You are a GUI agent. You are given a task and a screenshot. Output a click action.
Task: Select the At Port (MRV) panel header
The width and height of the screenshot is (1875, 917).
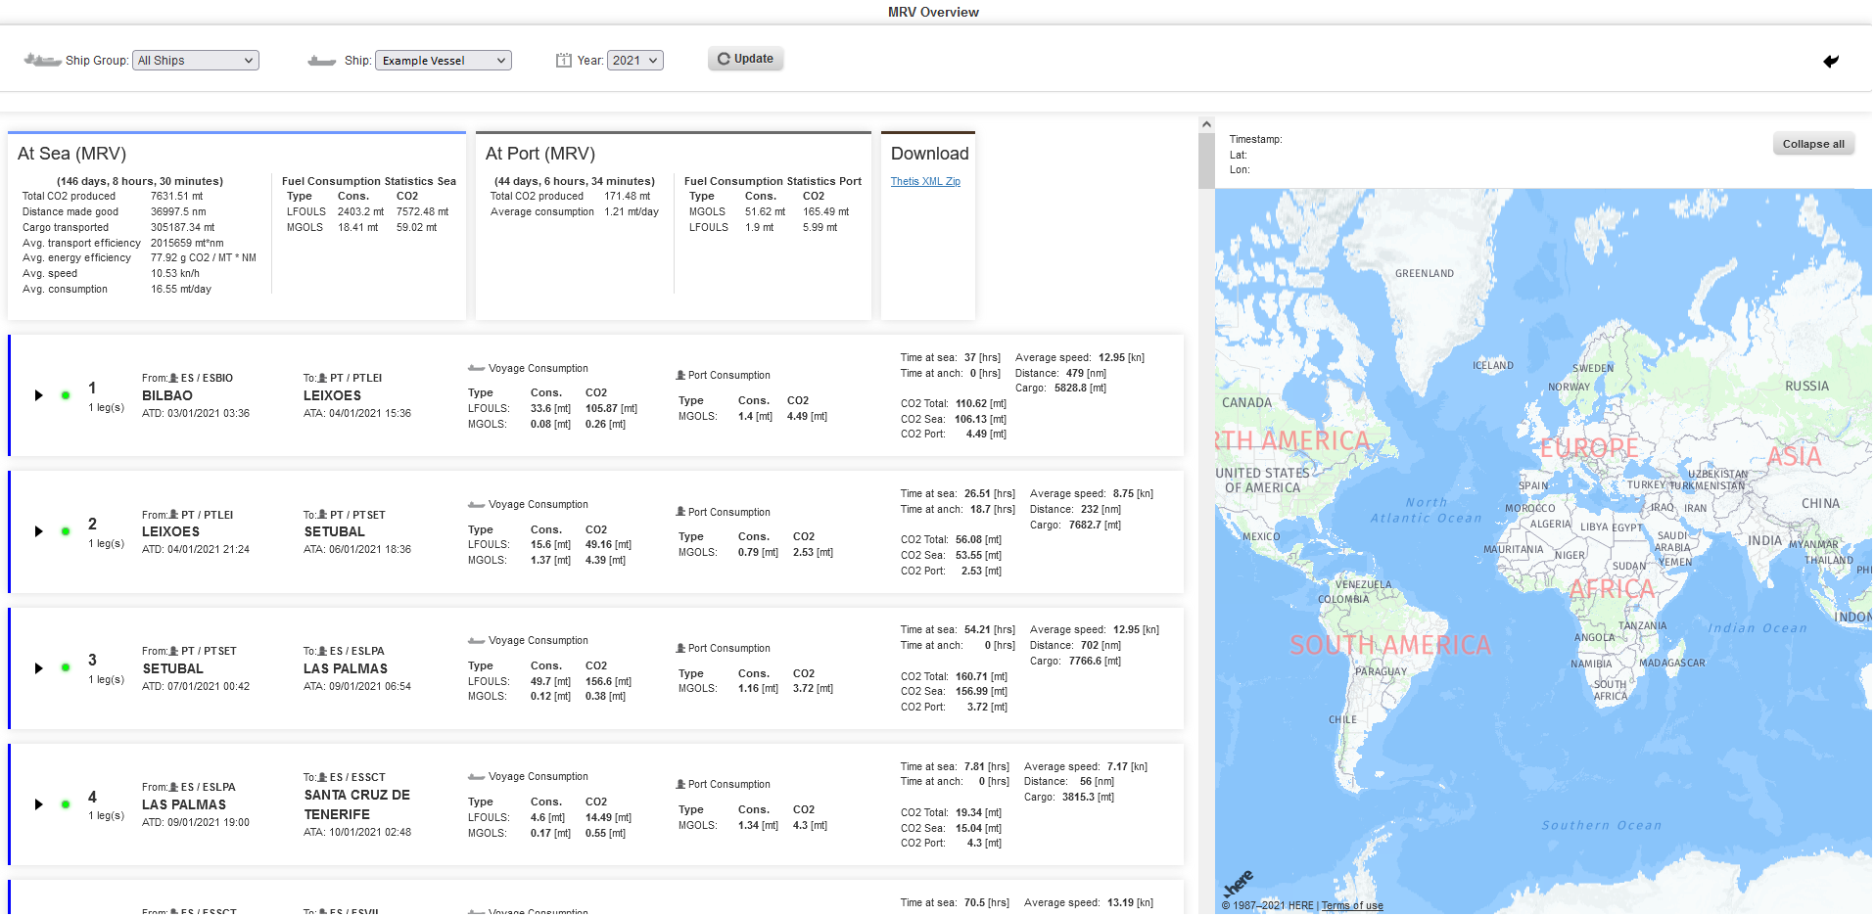[x=540, y=154]
